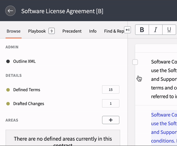Click the Drafted Changes count 1
Image resolution: width=177 pixels, height=146 pixels.
pos(111,103)
